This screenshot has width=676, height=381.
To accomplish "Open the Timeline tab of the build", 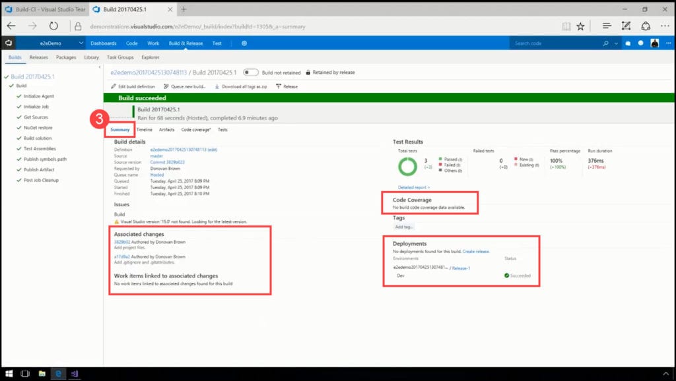I will click(145, 130).
